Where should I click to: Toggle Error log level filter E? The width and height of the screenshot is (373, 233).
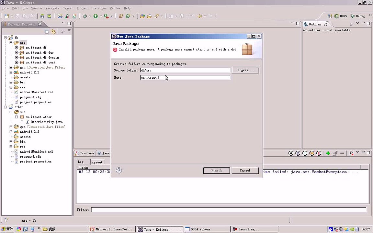pyautogui.click(x=319, y=153)
